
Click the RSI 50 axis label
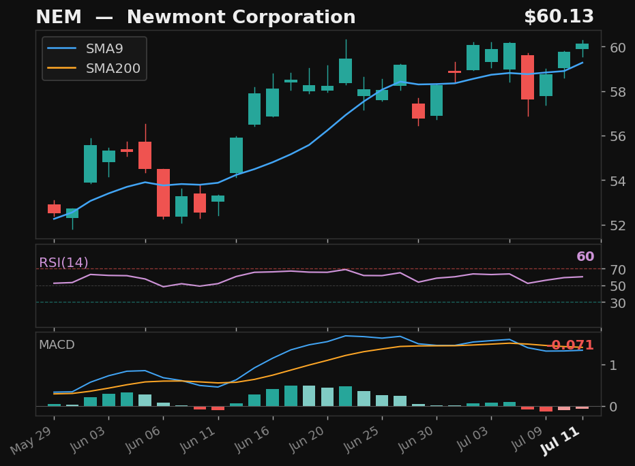pos(618,286)
